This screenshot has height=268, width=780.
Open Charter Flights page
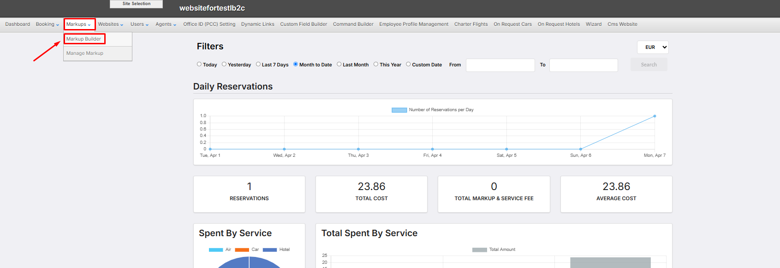click(x=471, y=24)
